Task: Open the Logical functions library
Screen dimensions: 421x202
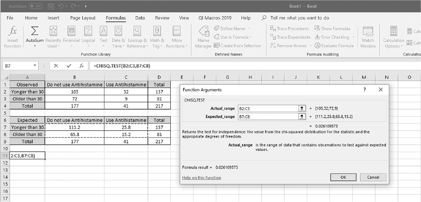Action: tap(88, 37)
